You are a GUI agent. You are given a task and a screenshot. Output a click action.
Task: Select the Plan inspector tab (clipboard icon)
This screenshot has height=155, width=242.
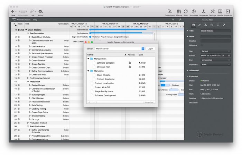(x=193, y=25)
